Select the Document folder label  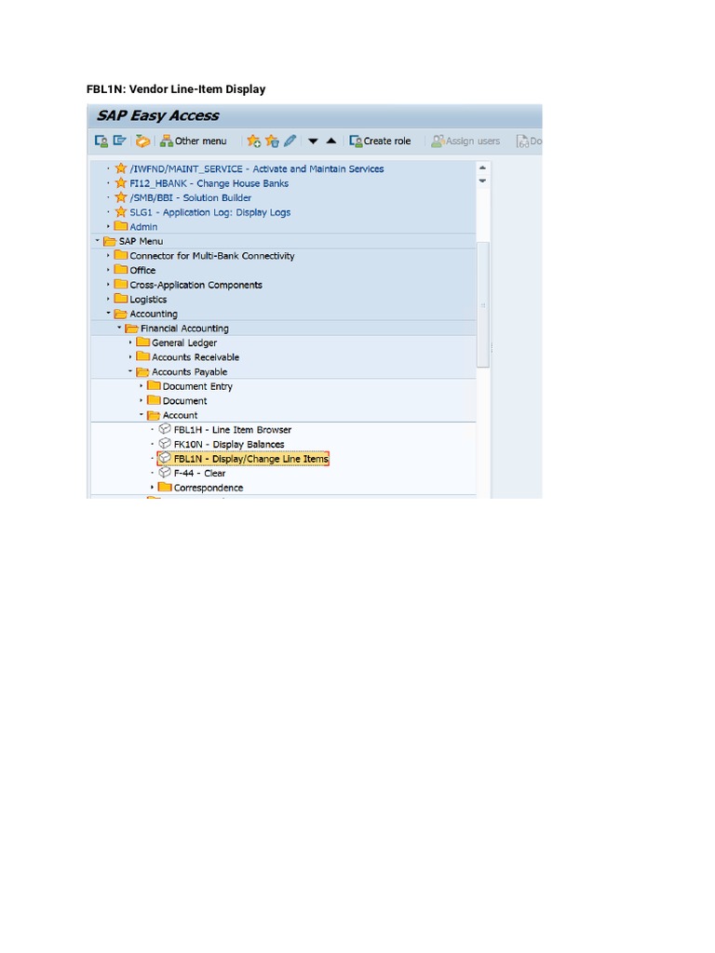click(185, 401)
